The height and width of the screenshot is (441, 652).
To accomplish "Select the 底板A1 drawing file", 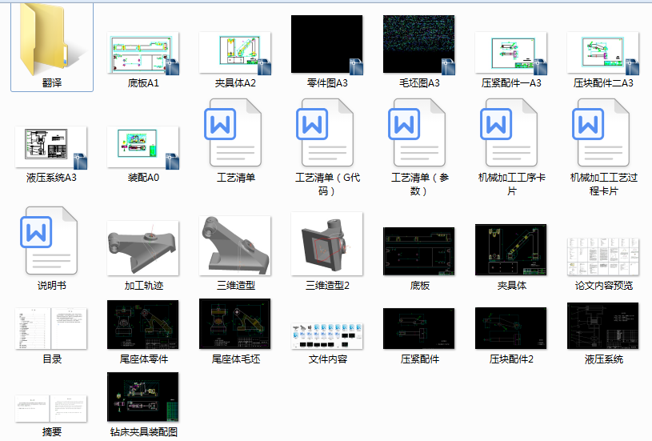I will (143, 54).
